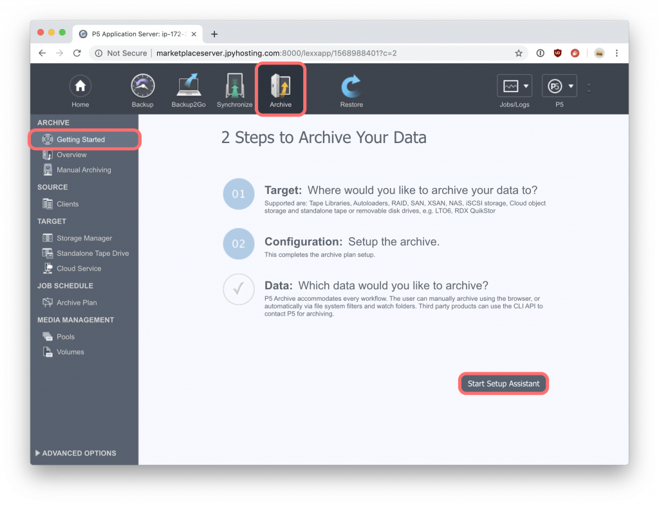This screenshot has height=505, width=659.
Task: Open a new browser tab
Action: tap(214, 34)
